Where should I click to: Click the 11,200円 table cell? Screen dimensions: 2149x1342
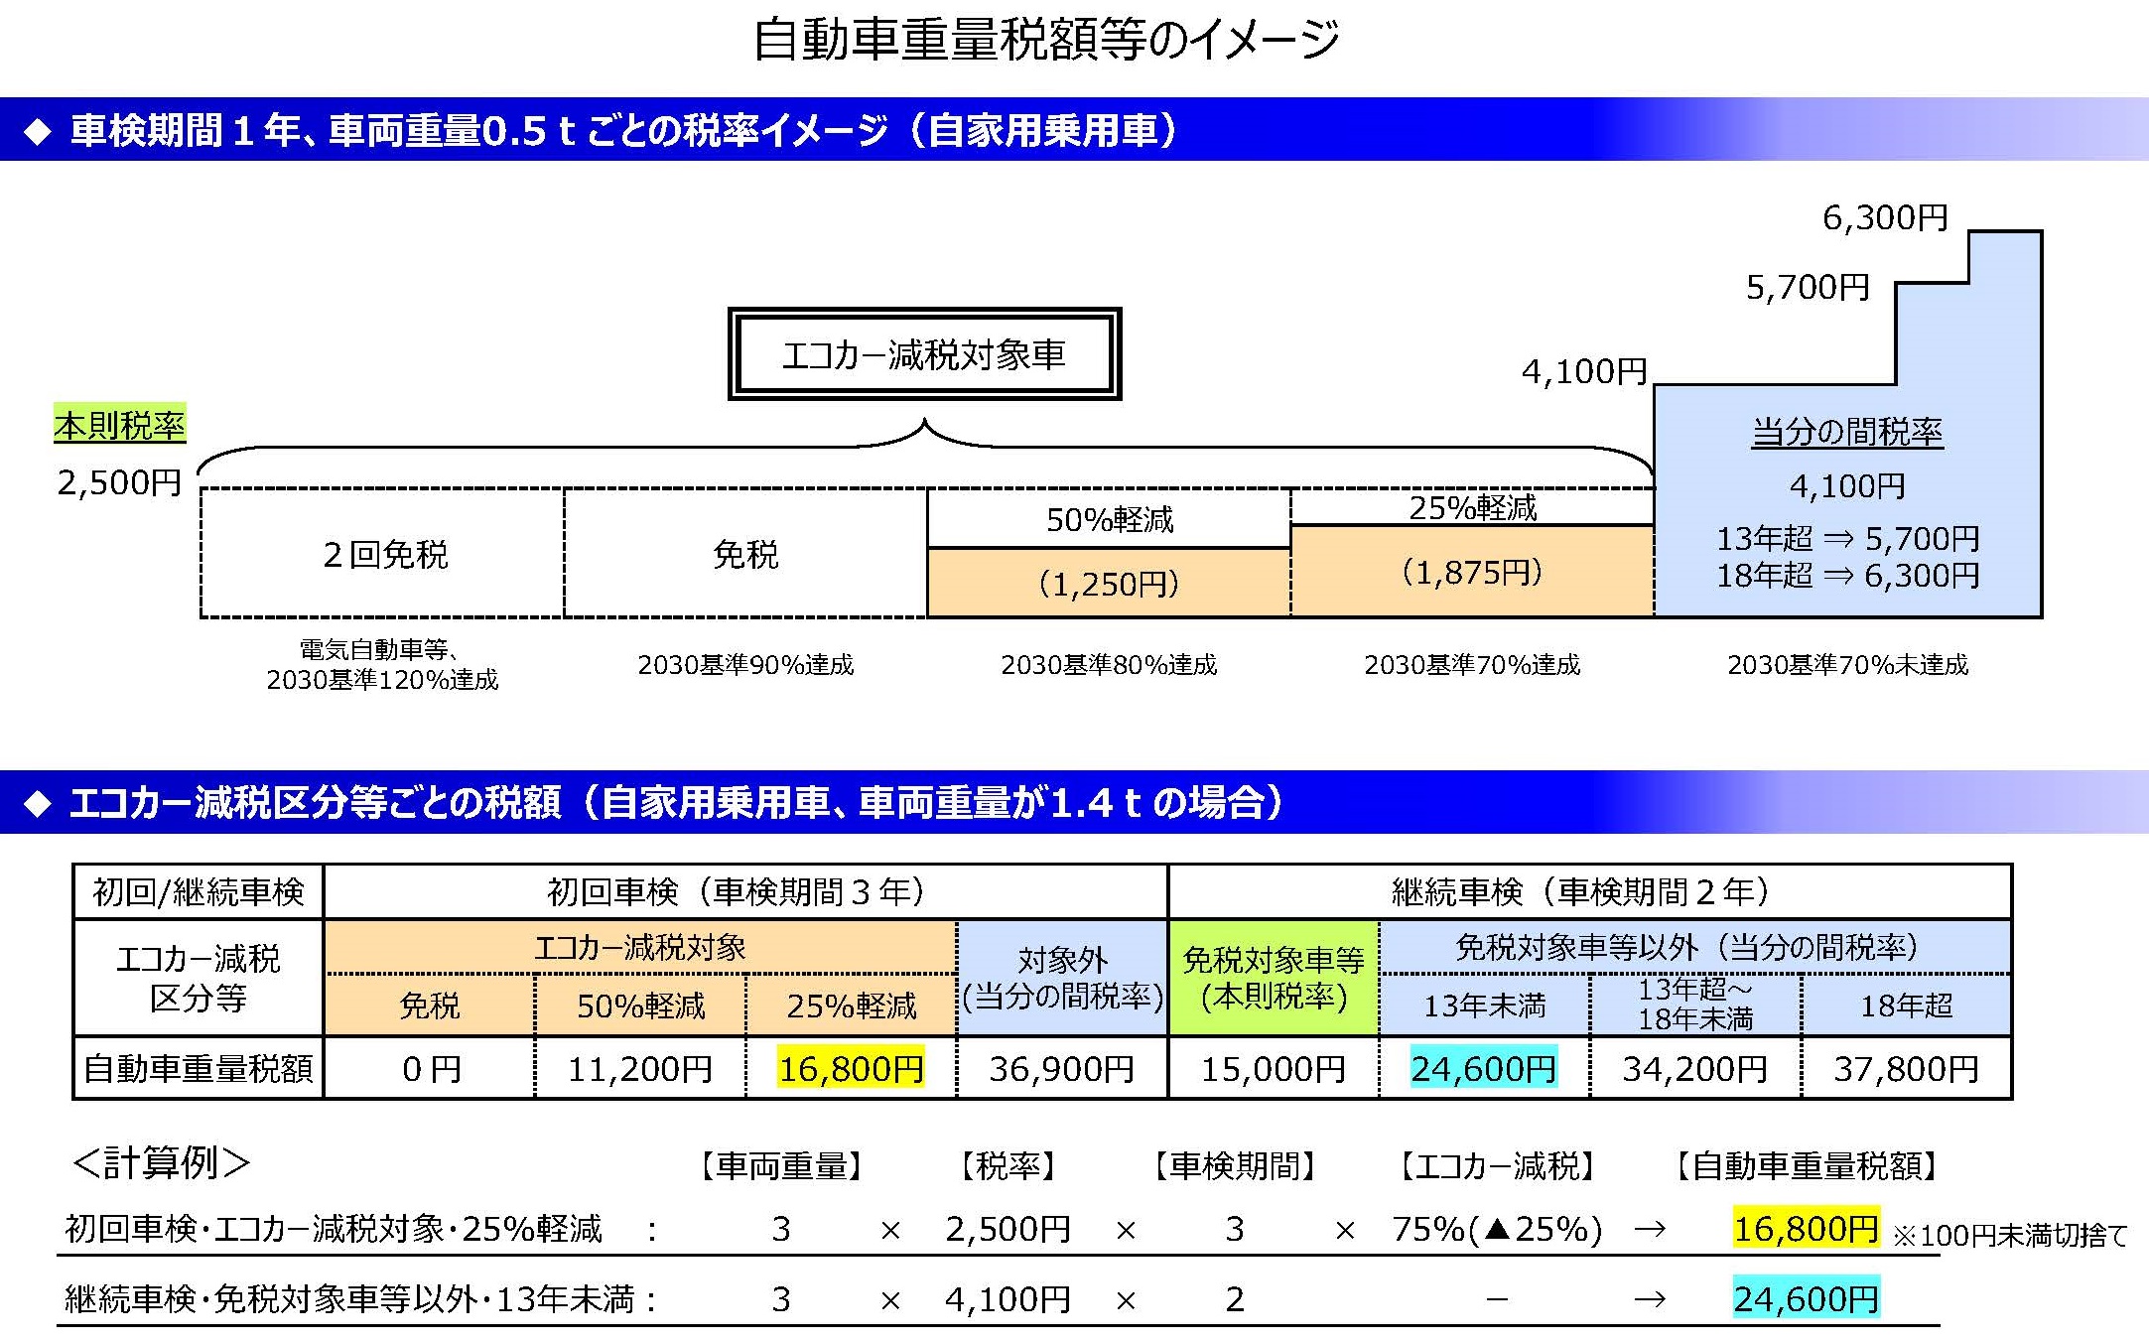[640, 1068]
